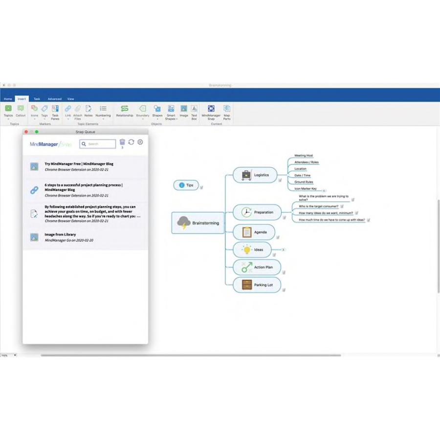
Task: Launch MindManager Snap from the ribbon
Action: 211,109
